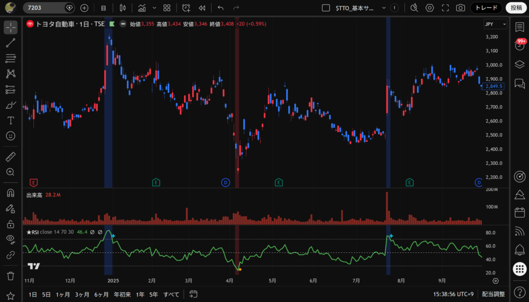Toggle hide all drawings eye icon

[10, 239]
